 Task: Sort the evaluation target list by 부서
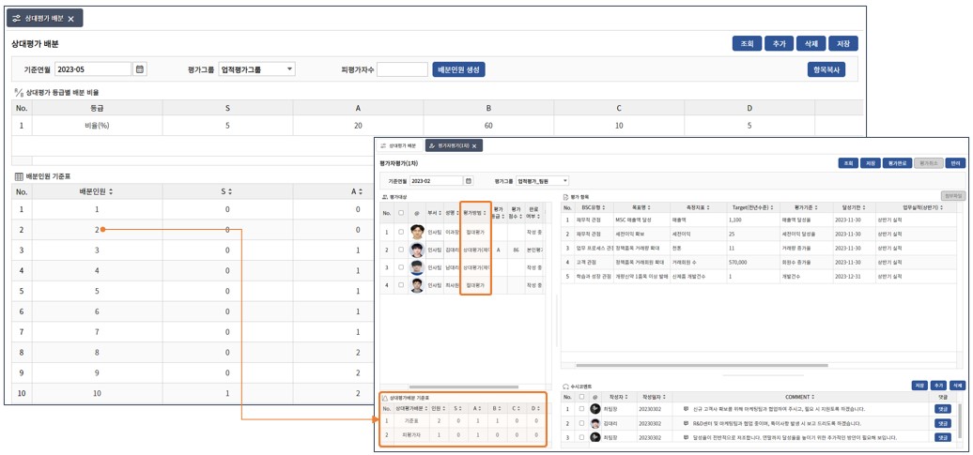tap(438, 213)
